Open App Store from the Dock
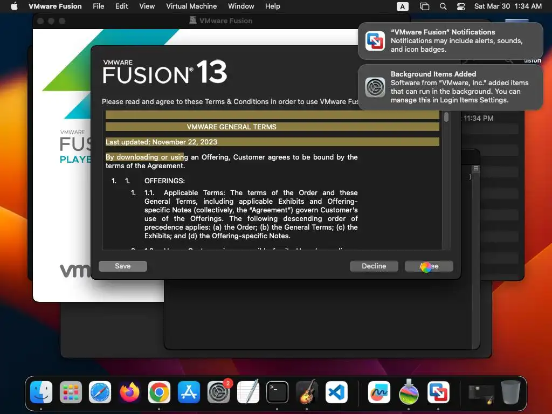The height and width of the screenshot is (414, 552). coord(189,392)
